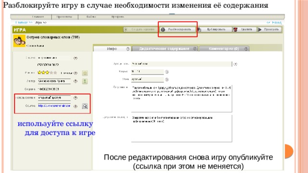The height and width of the screenshot is (173, 308).
Task: Click the magnifier icon next to link
Action: pyautogui.click(x=85, y=106)
